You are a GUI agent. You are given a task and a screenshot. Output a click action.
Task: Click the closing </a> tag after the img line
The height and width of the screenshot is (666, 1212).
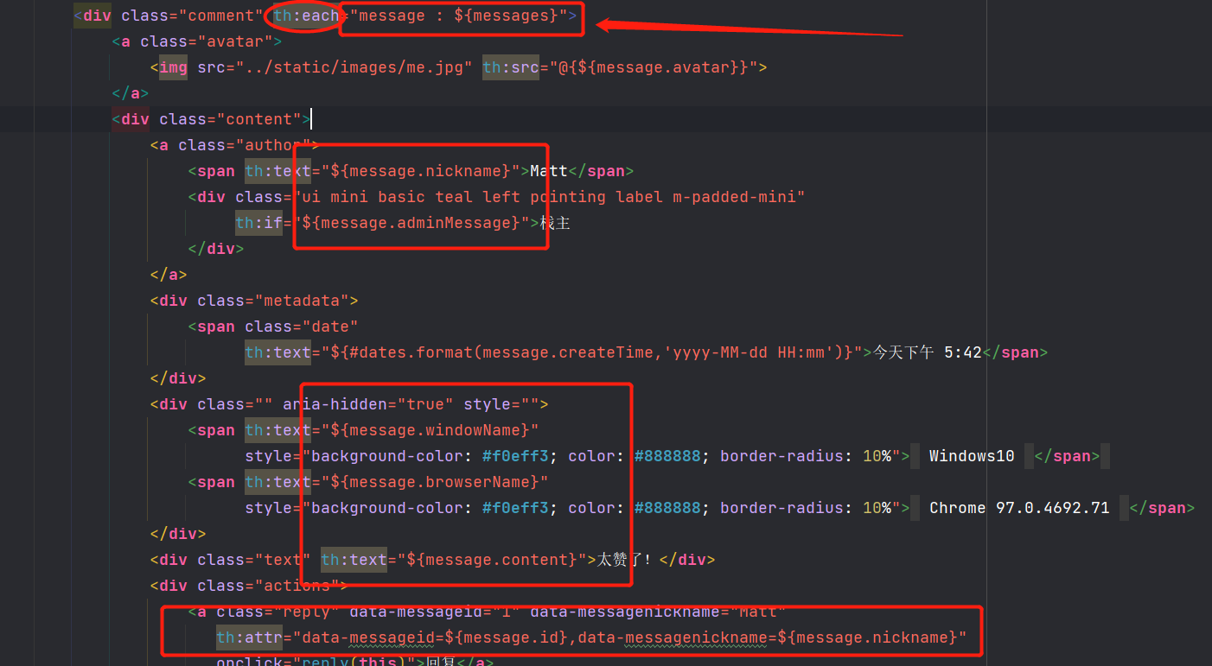(x=131, y=93)
